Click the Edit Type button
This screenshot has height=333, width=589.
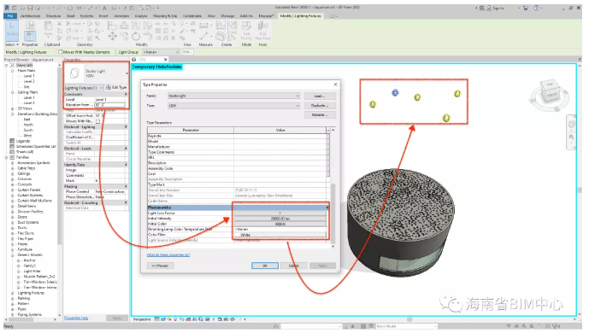click(116, 87)
